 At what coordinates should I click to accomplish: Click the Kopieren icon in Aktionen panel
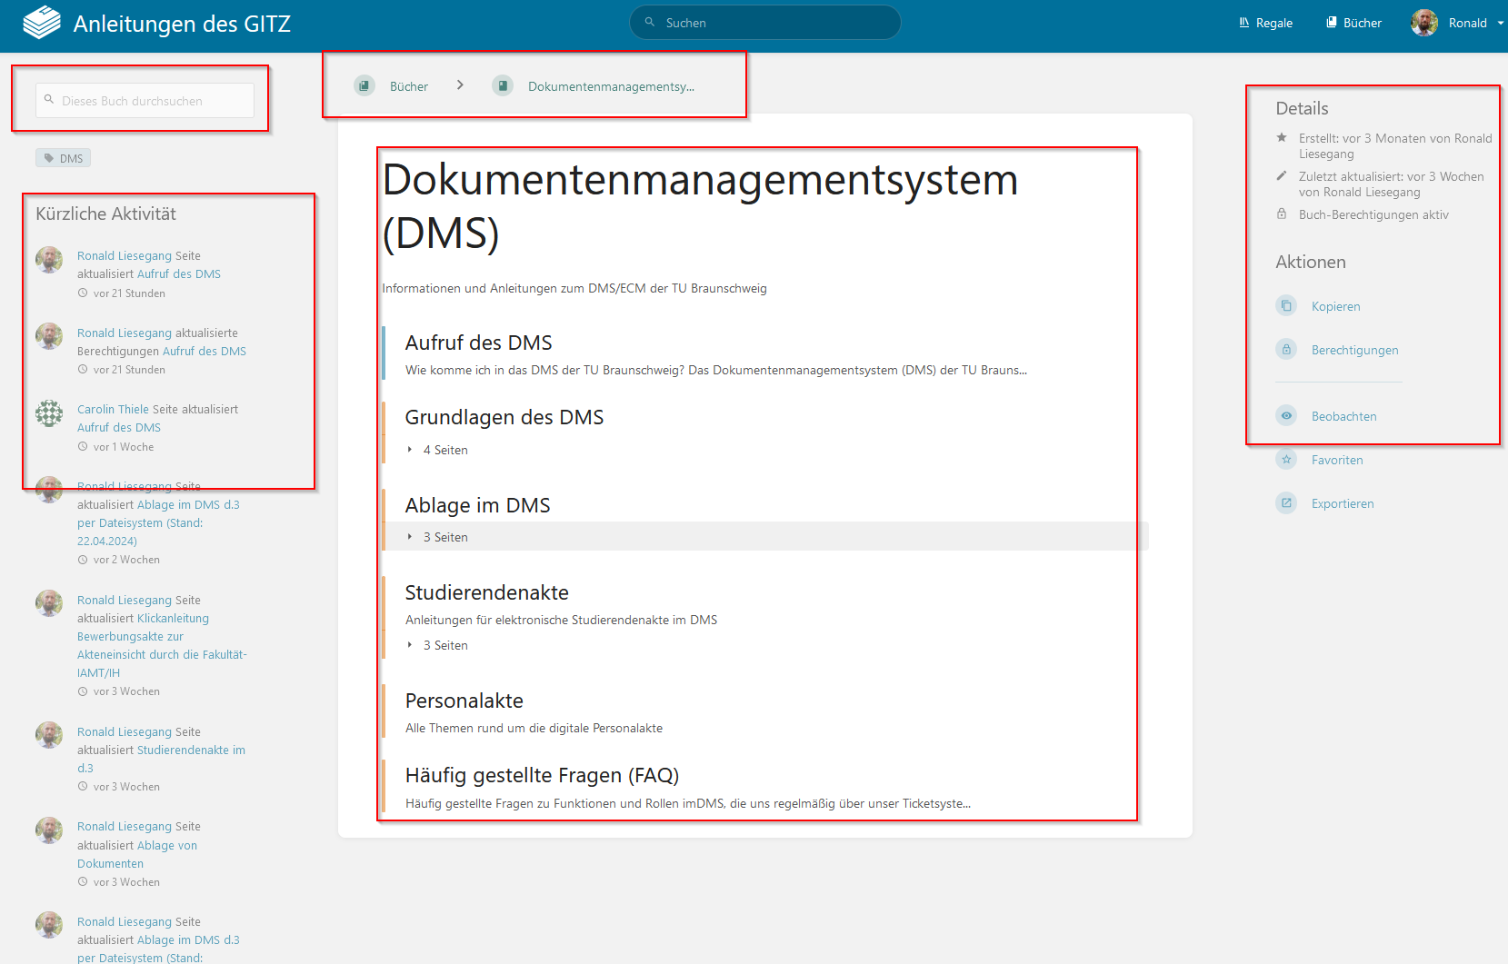tap(1286, 305)
